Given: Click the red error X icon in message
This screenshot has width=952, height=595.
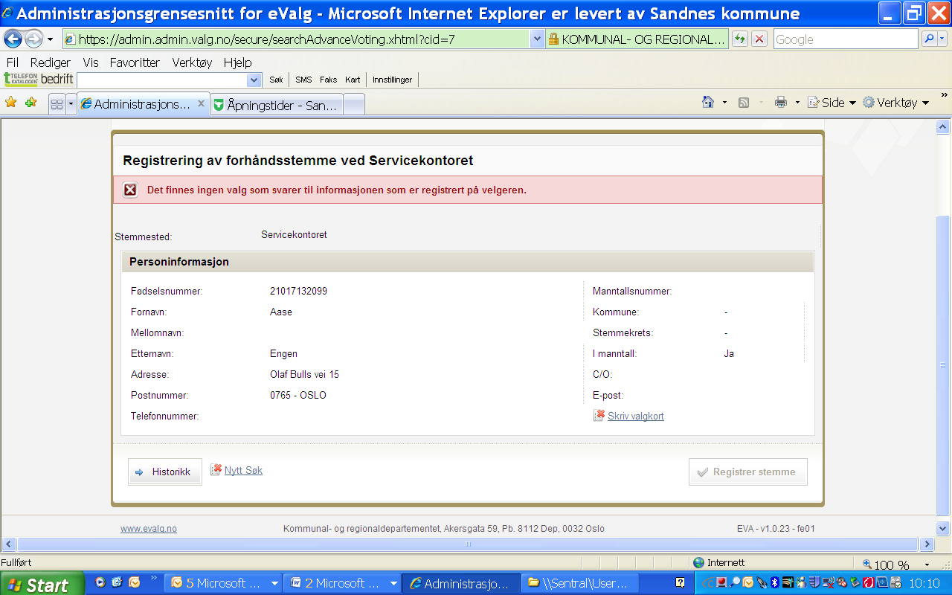Looking at the screenshot, I should coord(130,190).
